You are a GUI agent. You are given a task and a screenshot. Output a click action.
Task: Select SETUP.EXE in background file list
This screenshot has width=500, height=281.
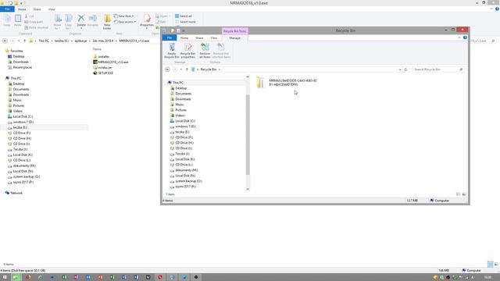[x=105, y=73]
